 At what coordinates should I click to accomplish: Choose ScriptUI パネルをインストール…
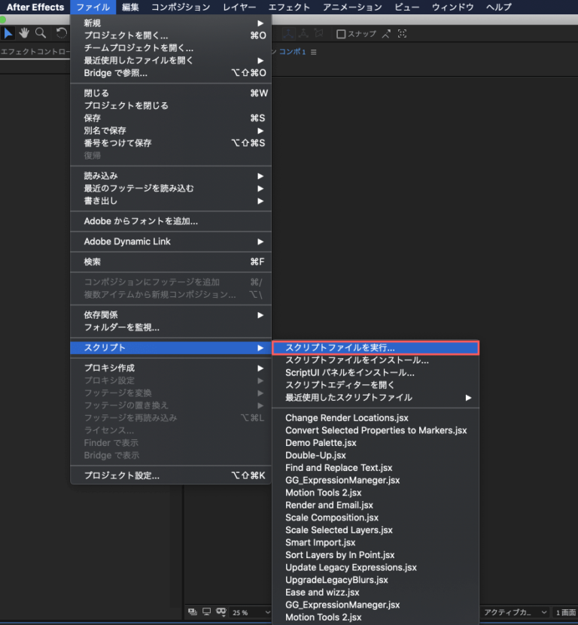tap(376, 373)
